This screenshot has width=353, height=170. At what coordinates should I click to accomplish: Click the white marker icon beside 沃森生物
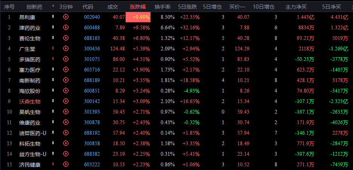click(x=53, y=100)
